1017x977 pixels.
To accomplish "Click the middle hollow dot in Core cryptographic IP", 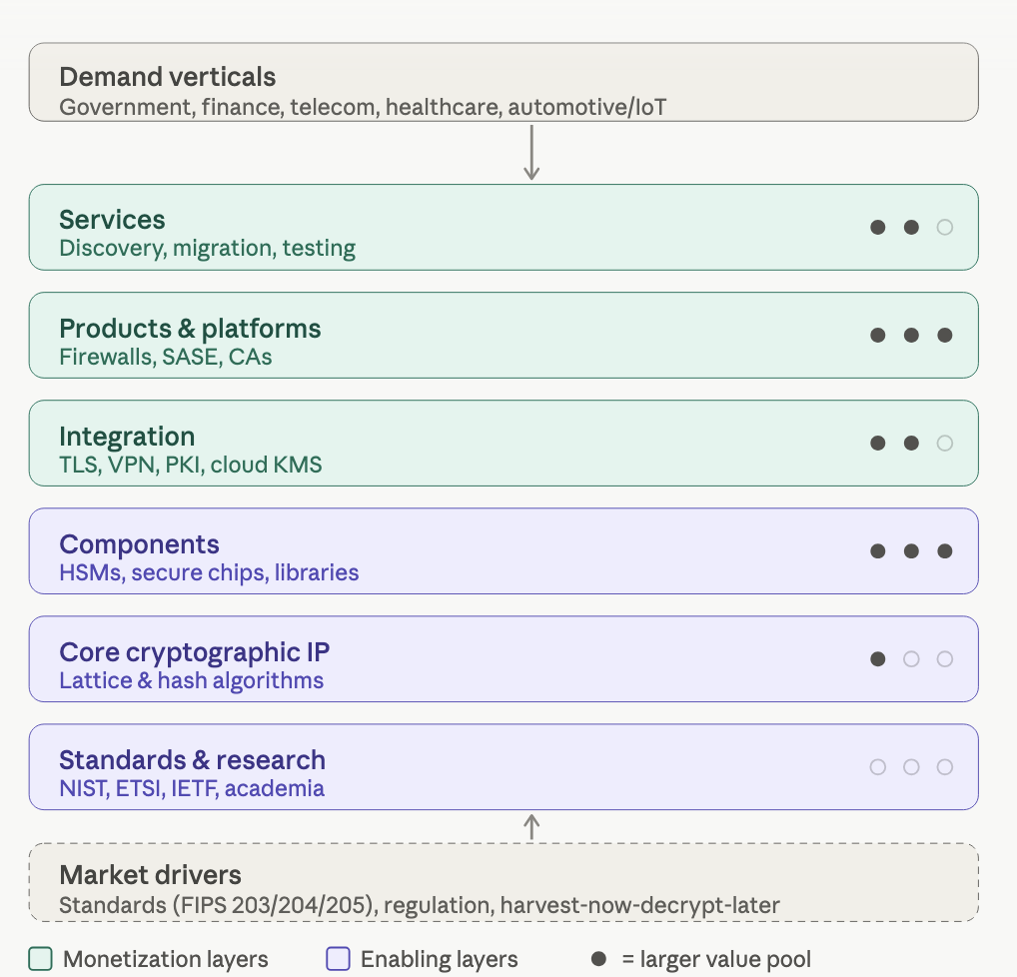I will click(911, 659).
